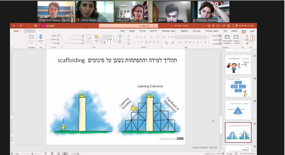Click the Cut scissors icon

pos(247,36)
